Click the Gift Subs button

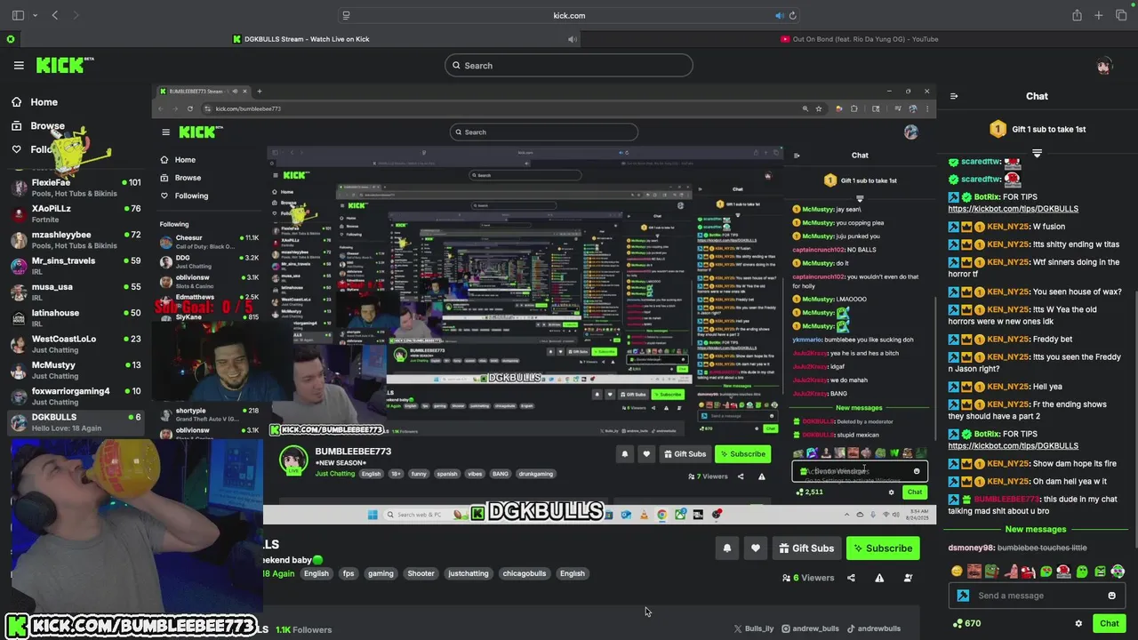(806, 548)
